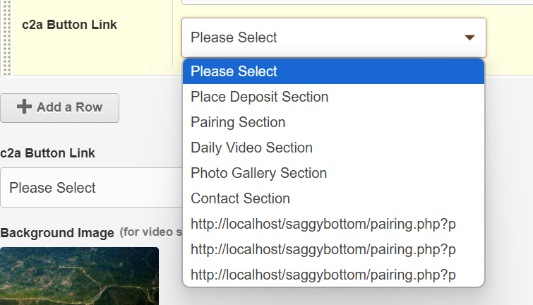
Task: Select Place Deposit Section option
Action: [x=333, y=97]
